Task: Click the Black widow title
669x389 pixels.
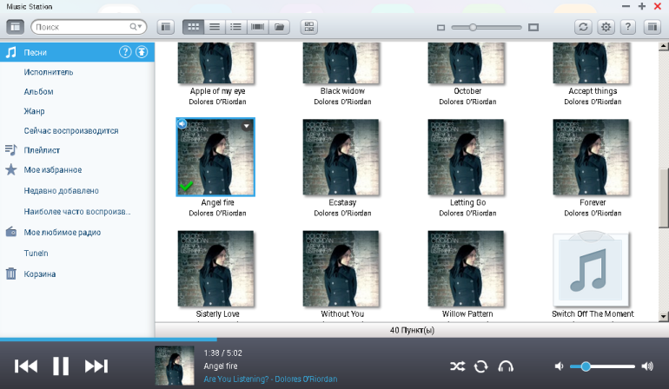Action: coord(342,91)
